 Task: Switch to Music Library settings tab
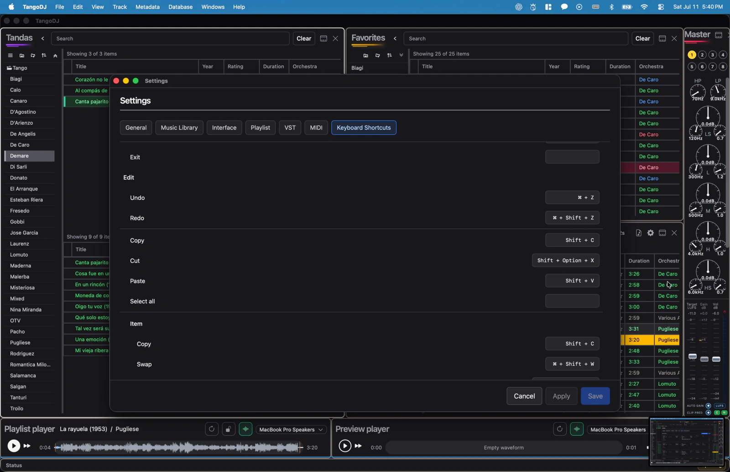coord(179,128)
